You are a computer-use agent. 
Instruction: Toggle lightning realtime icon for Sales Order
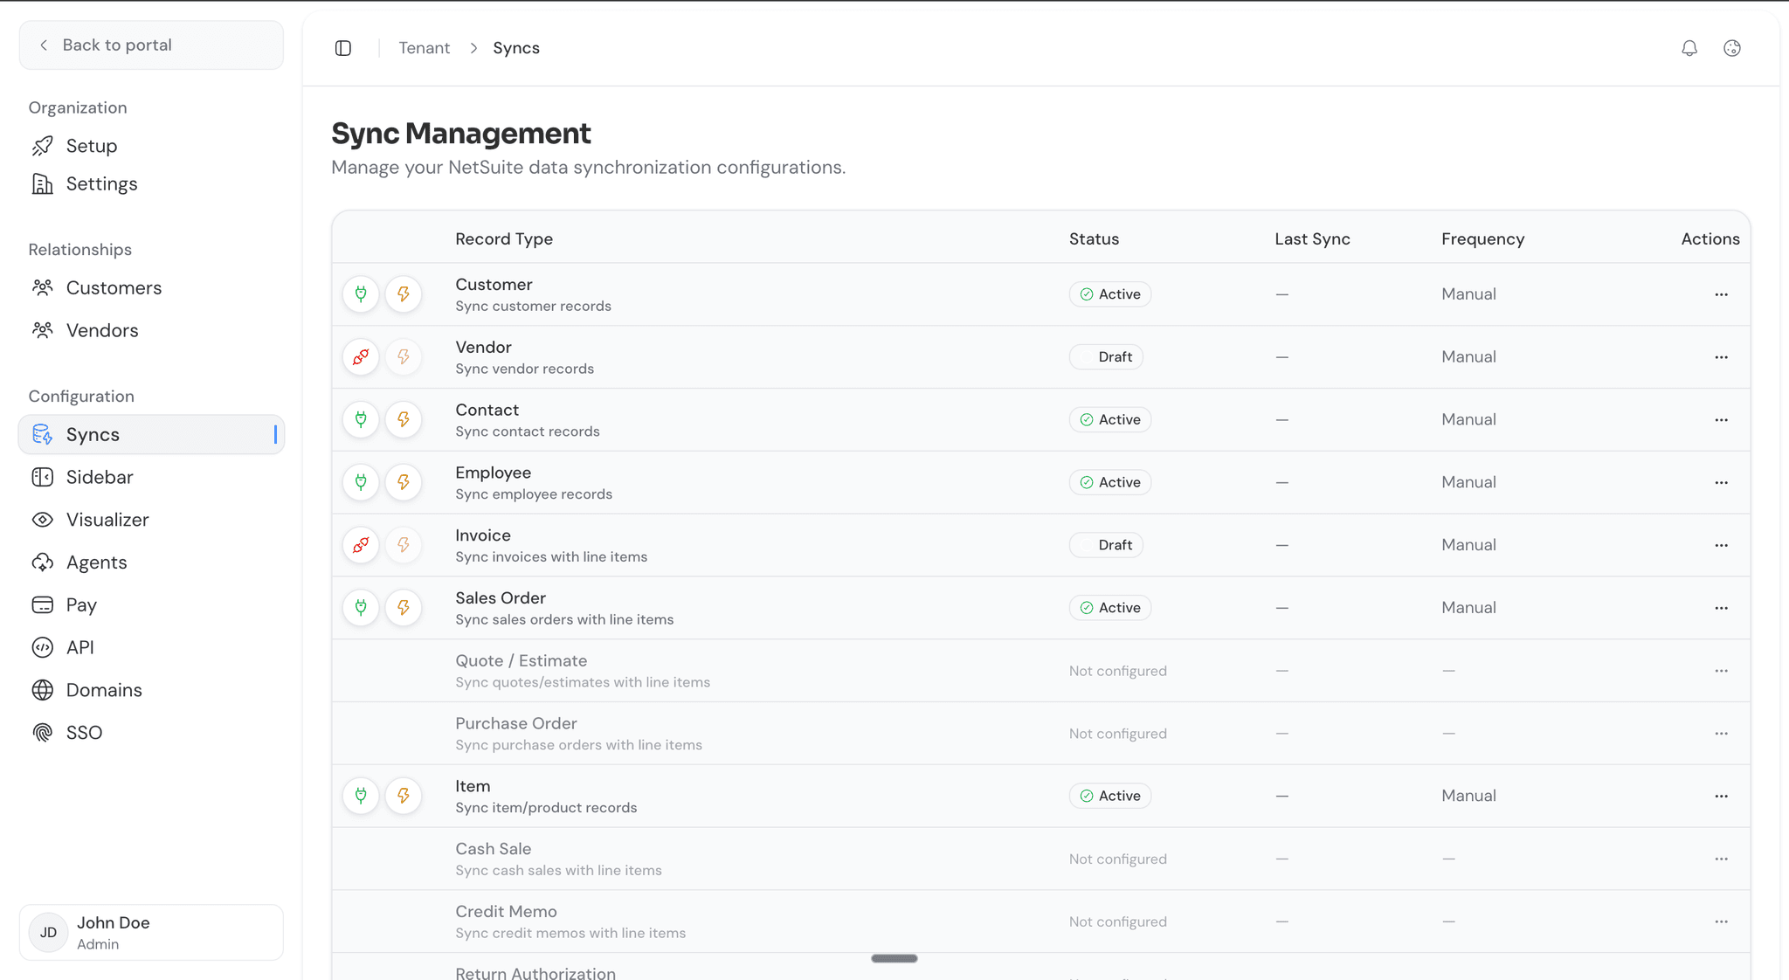coord(404,608)
